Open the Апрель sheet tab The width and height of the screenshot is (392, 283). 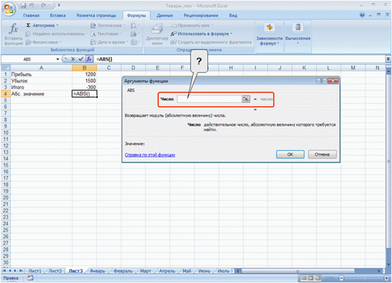(x=167, y=271)
